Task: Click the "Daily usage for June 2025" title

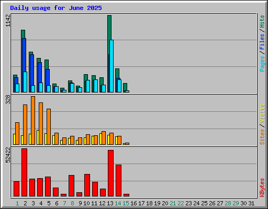Action: [x=56, y=8]
